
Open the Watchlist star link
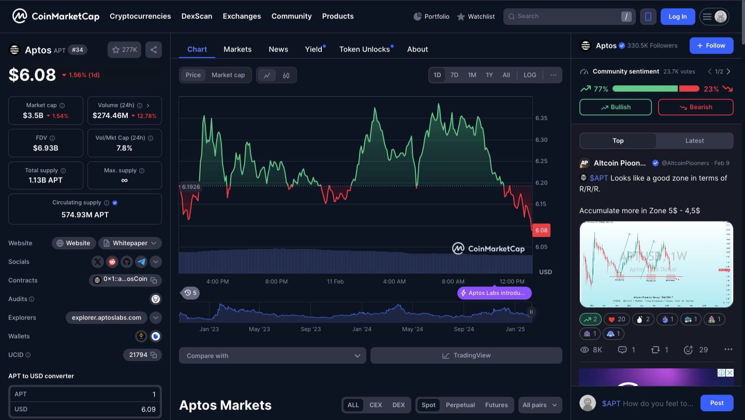point(476,17)
